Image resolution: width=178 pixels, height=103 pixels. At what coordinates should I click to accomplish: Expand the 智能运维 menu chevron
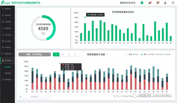pos(13,54)
